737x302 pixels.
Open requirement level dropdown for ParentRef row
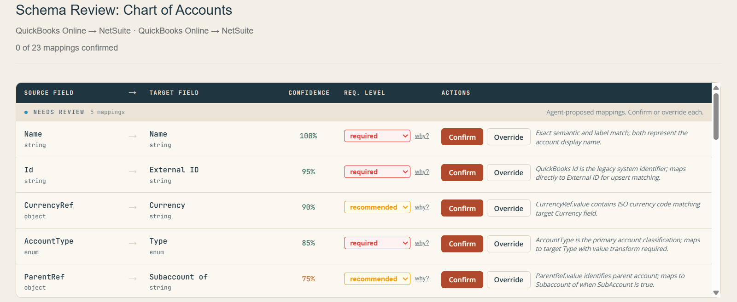point(377,279)
